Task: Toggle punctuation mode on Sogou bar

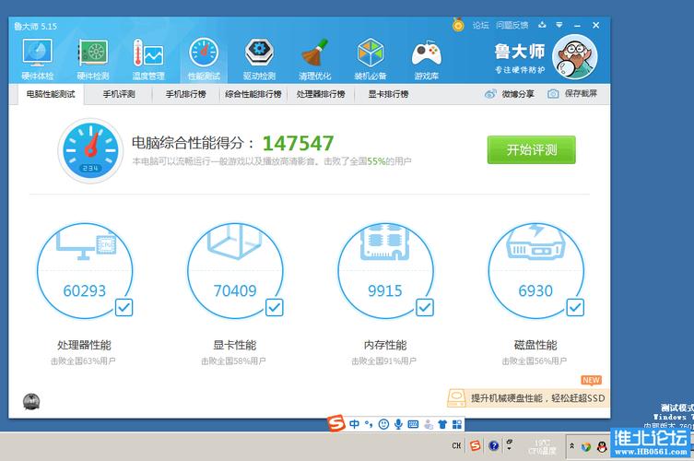Action: (x=369, y=424)
